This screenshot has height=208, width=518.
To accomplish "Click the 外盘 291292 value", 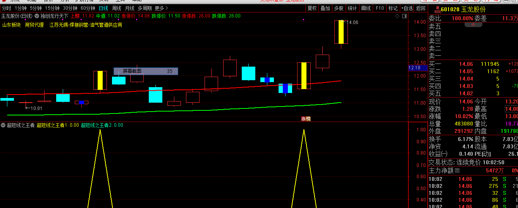I will 464,131.
